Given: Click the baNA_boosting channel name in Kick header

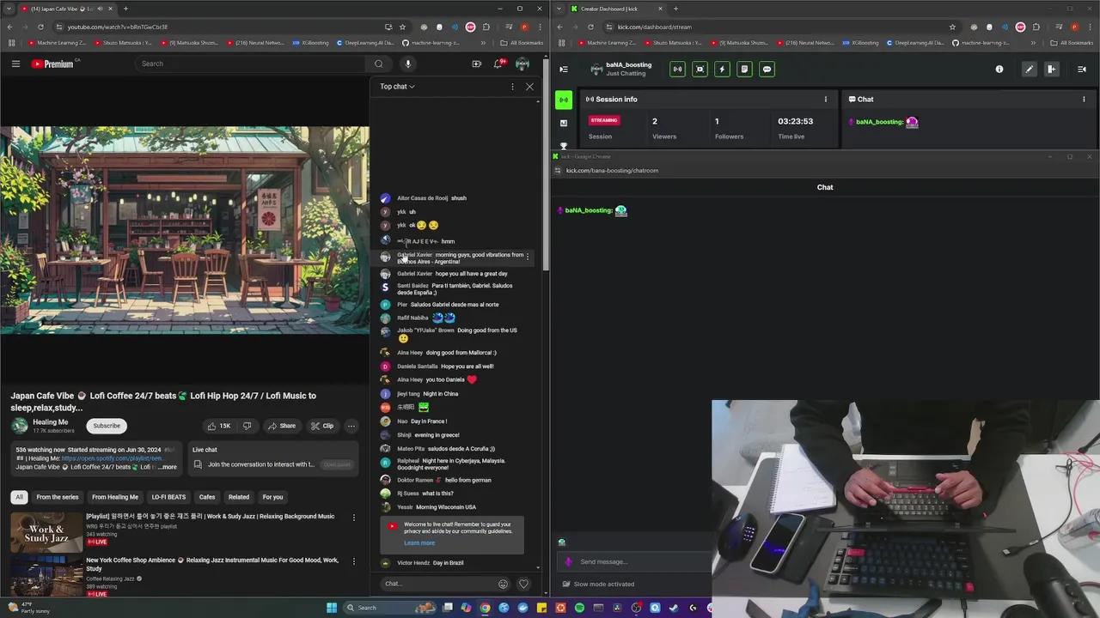Looking at the screenshot, I should tap(629, 65).
